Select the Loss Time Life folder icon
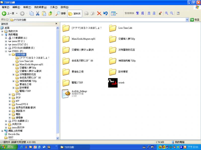 [x=113, y=28]
